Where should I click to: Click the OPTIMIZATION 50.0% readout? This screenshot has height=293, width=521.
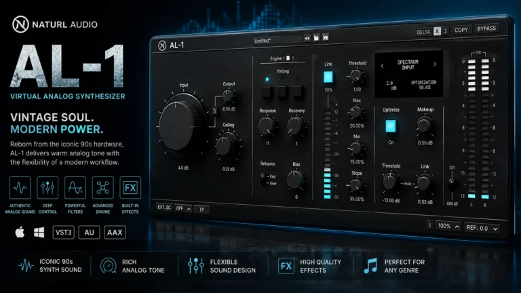pyautogui.click(x=423, y=85)
